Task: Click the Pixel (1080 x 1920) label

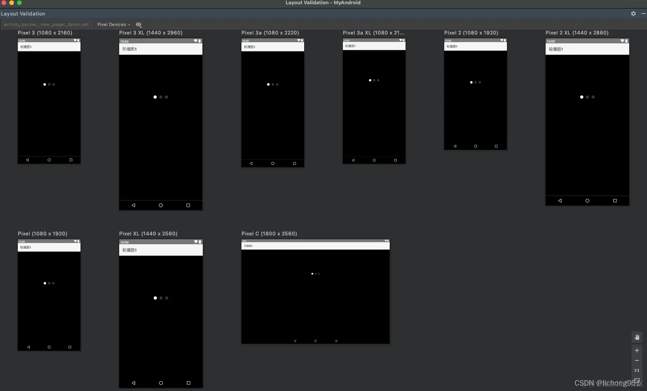Action: 43,233
